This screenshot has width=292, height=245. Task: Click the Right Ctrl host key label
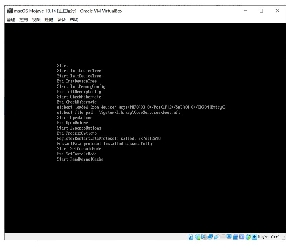coord(268,237)
